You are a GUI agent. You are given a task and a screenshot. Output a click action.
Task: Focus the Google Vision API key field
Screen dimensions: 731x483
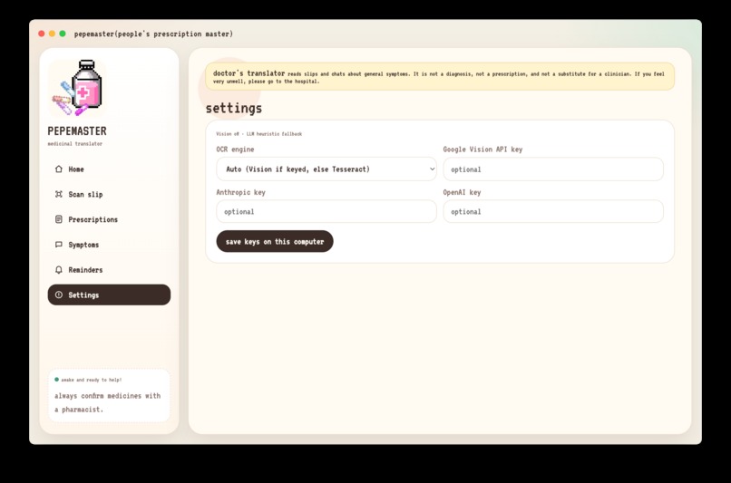pos(553,169)
